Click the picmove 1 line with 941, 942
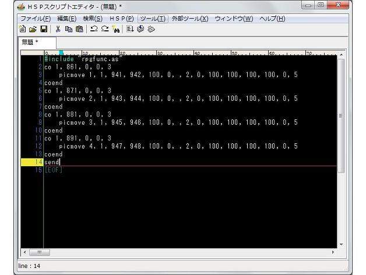Screen dimensions: 366x275 pos(178,75)
